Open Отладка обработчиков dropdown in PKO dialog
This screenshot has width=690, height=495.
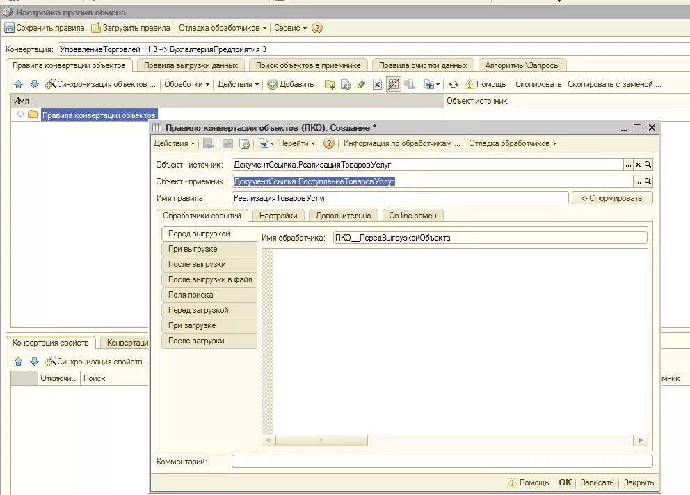click(513, 143)
